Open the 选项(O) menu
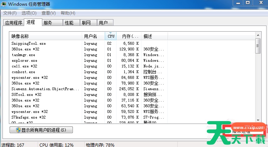268x147 pixels. click(29, 13)
